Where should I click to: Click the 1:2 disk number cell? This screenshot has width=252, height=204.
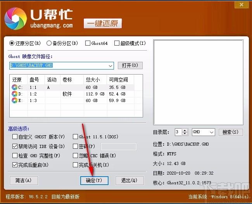[33, 94]
